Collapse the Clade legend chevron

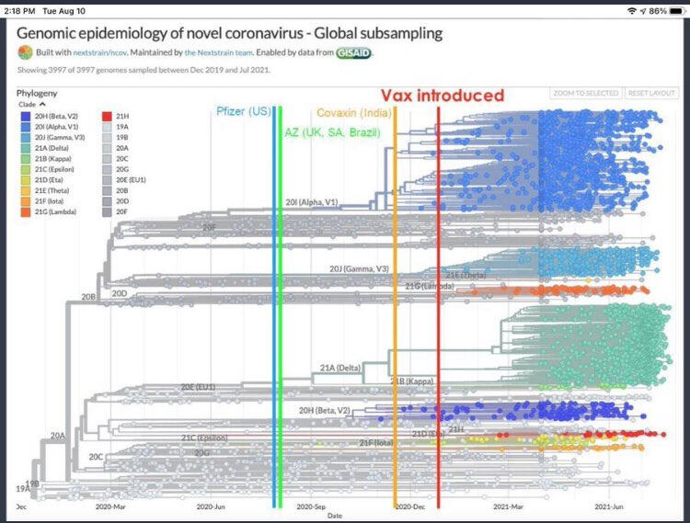pyautogui.click(x=42, y=105)
